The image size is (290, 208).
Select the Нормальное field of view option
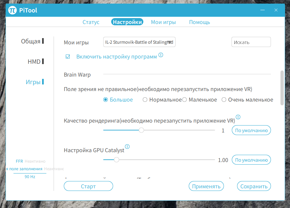145,99
